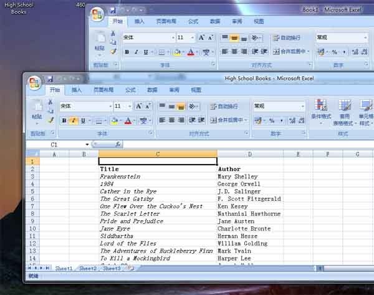
Task: Click borders icon in High School Books ribbon
Action: click(98, 121)
